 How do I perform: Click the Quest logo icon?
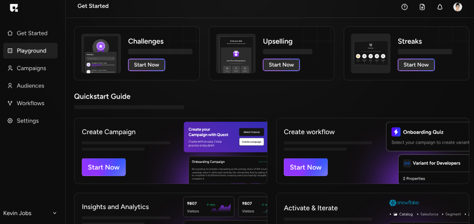pyautogui.click(x=14, y=8)
